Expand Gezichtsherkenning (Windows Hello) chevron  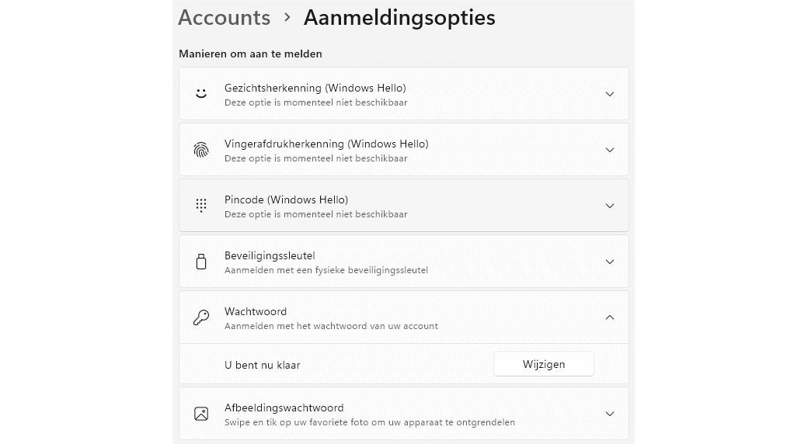click(x=610, y=94)
